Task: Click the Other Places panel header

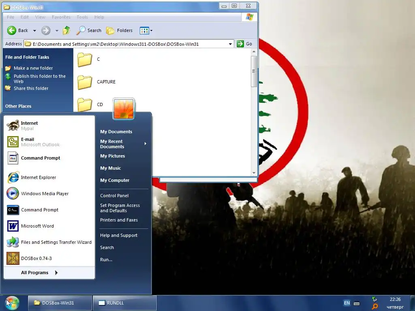Action: (x=18, y=106)
